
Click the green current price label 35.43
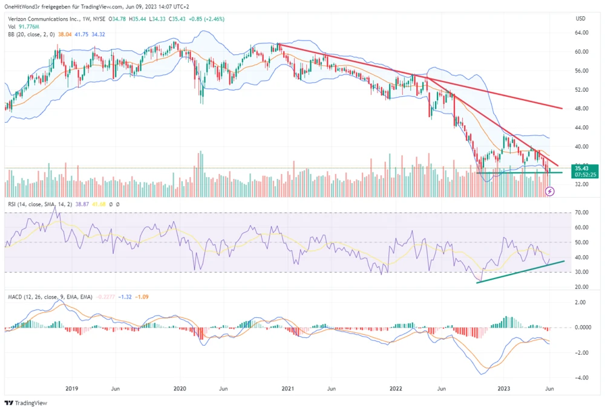click(584, 168)
